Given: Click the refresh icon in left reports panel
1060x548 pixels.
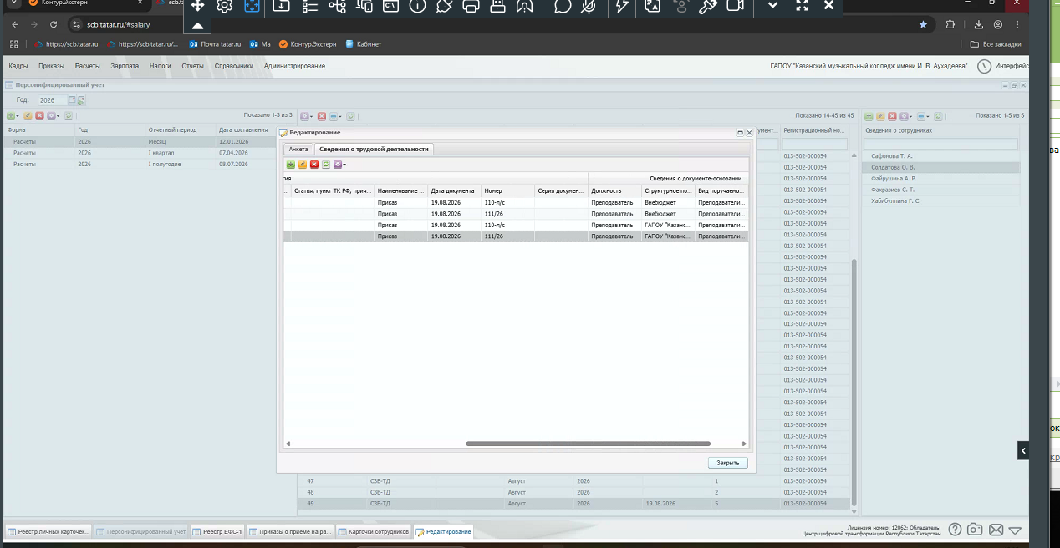Looking at the screenshot, I should 69,116.
